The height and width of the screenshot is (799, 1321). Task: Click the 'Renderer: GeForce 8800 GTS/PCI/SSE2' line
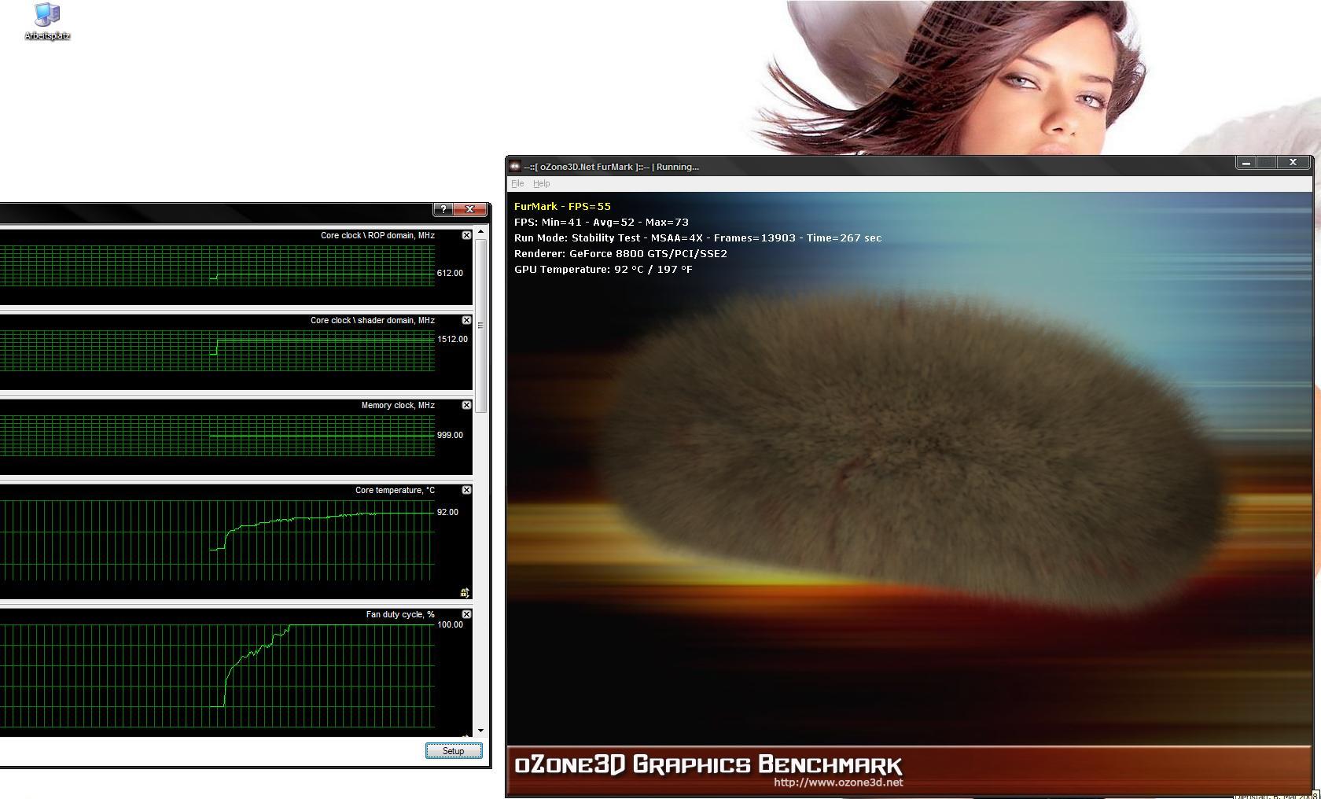(620, 253)
